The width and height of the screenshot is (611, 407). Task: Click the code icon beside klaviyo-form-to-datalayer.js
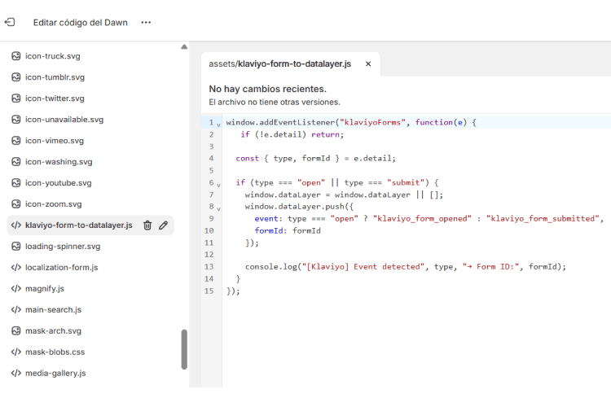click(16, 225)
